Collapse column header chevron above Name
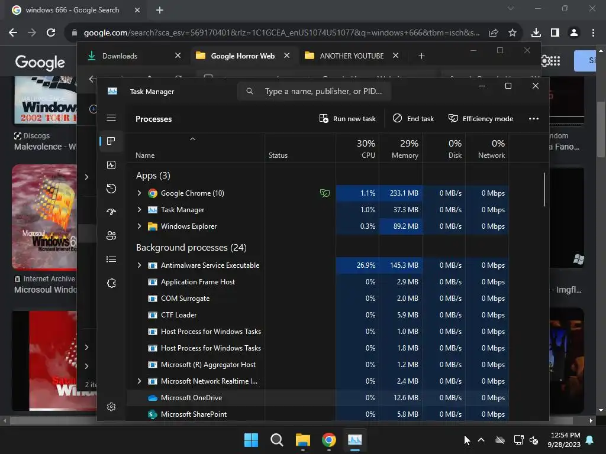Image resolution: width=606 pixels, height=454 pixels. [192, 139]
